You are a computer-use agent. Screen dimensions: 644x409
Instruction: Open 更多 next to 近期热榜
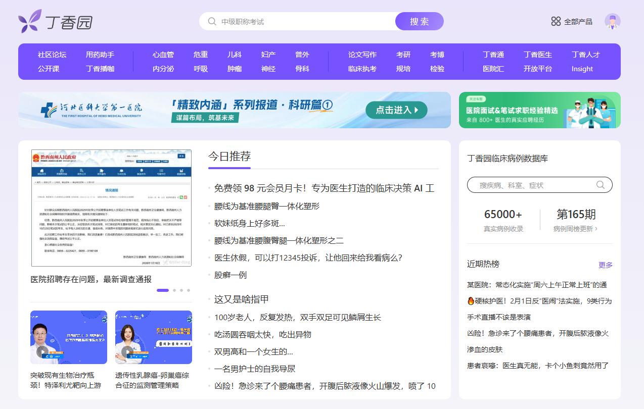click(605, 265)
